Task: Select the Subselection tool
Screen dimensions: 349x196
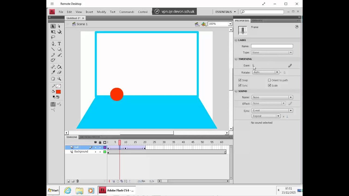Action: tap(59, 26)
